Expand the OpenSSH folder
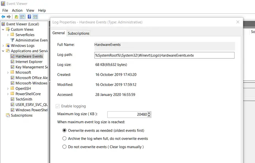The height and width of the screenshot is (163, 255). [8, 89]
